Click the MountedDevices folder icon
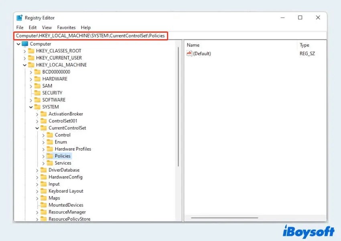 (x=43, y=205)
